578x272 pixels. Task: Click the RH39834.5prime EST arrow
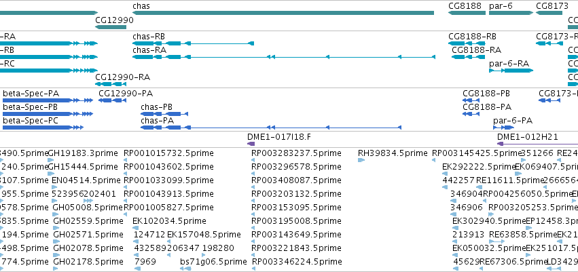coord(361,159)
